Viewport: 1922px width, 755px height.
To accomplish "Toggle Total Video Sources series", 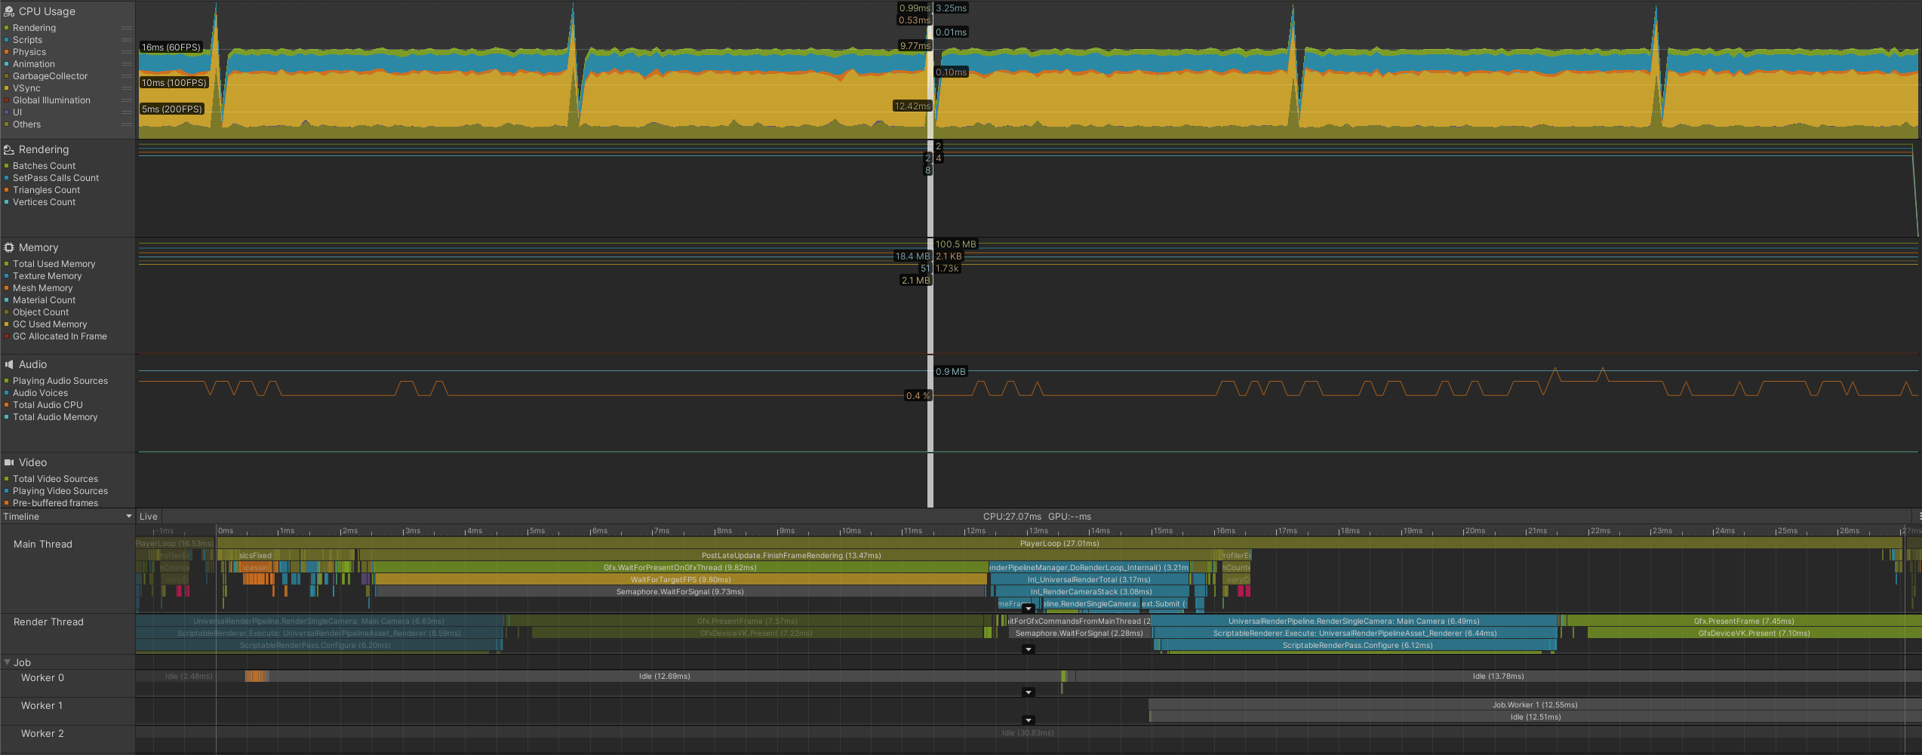I will (x=7, y=479).
